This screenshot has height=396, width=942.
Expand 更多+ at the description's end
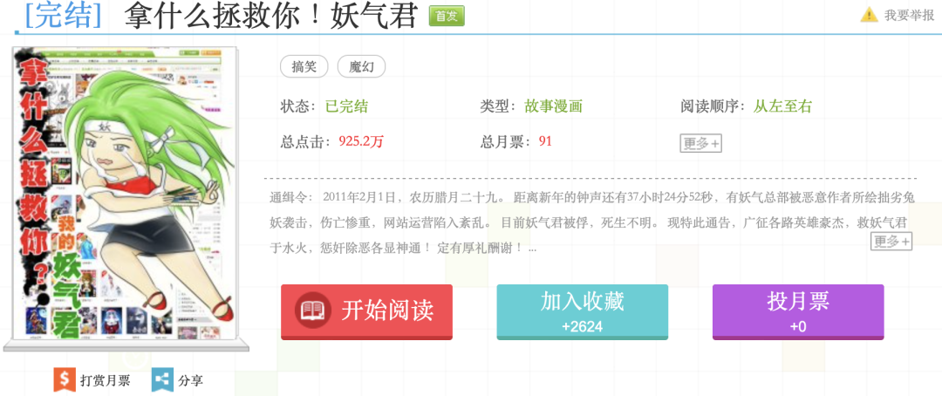pos(891,242)
